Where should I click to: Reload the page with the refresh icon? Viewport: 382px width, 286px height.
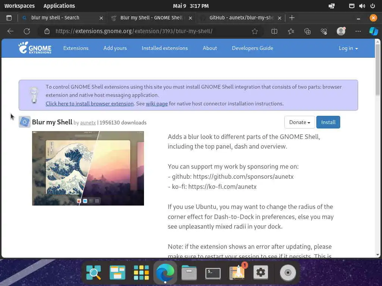coord(27,31)
